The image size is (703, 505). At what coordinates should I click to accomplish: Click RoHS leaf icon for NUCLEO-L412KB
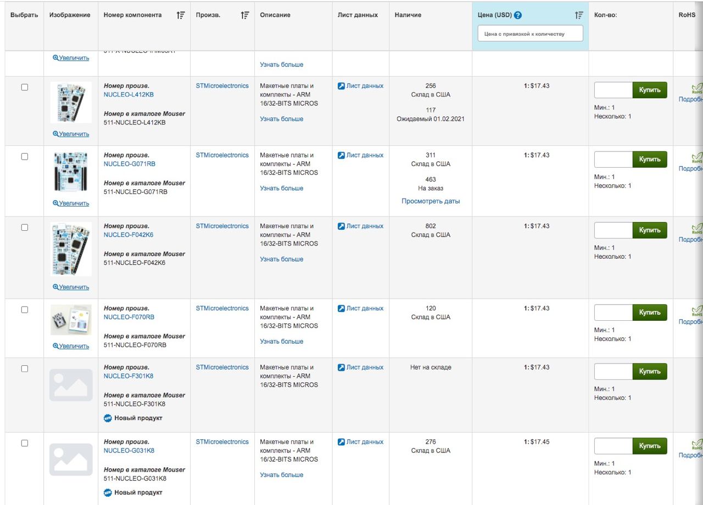[x=697, y=89]
